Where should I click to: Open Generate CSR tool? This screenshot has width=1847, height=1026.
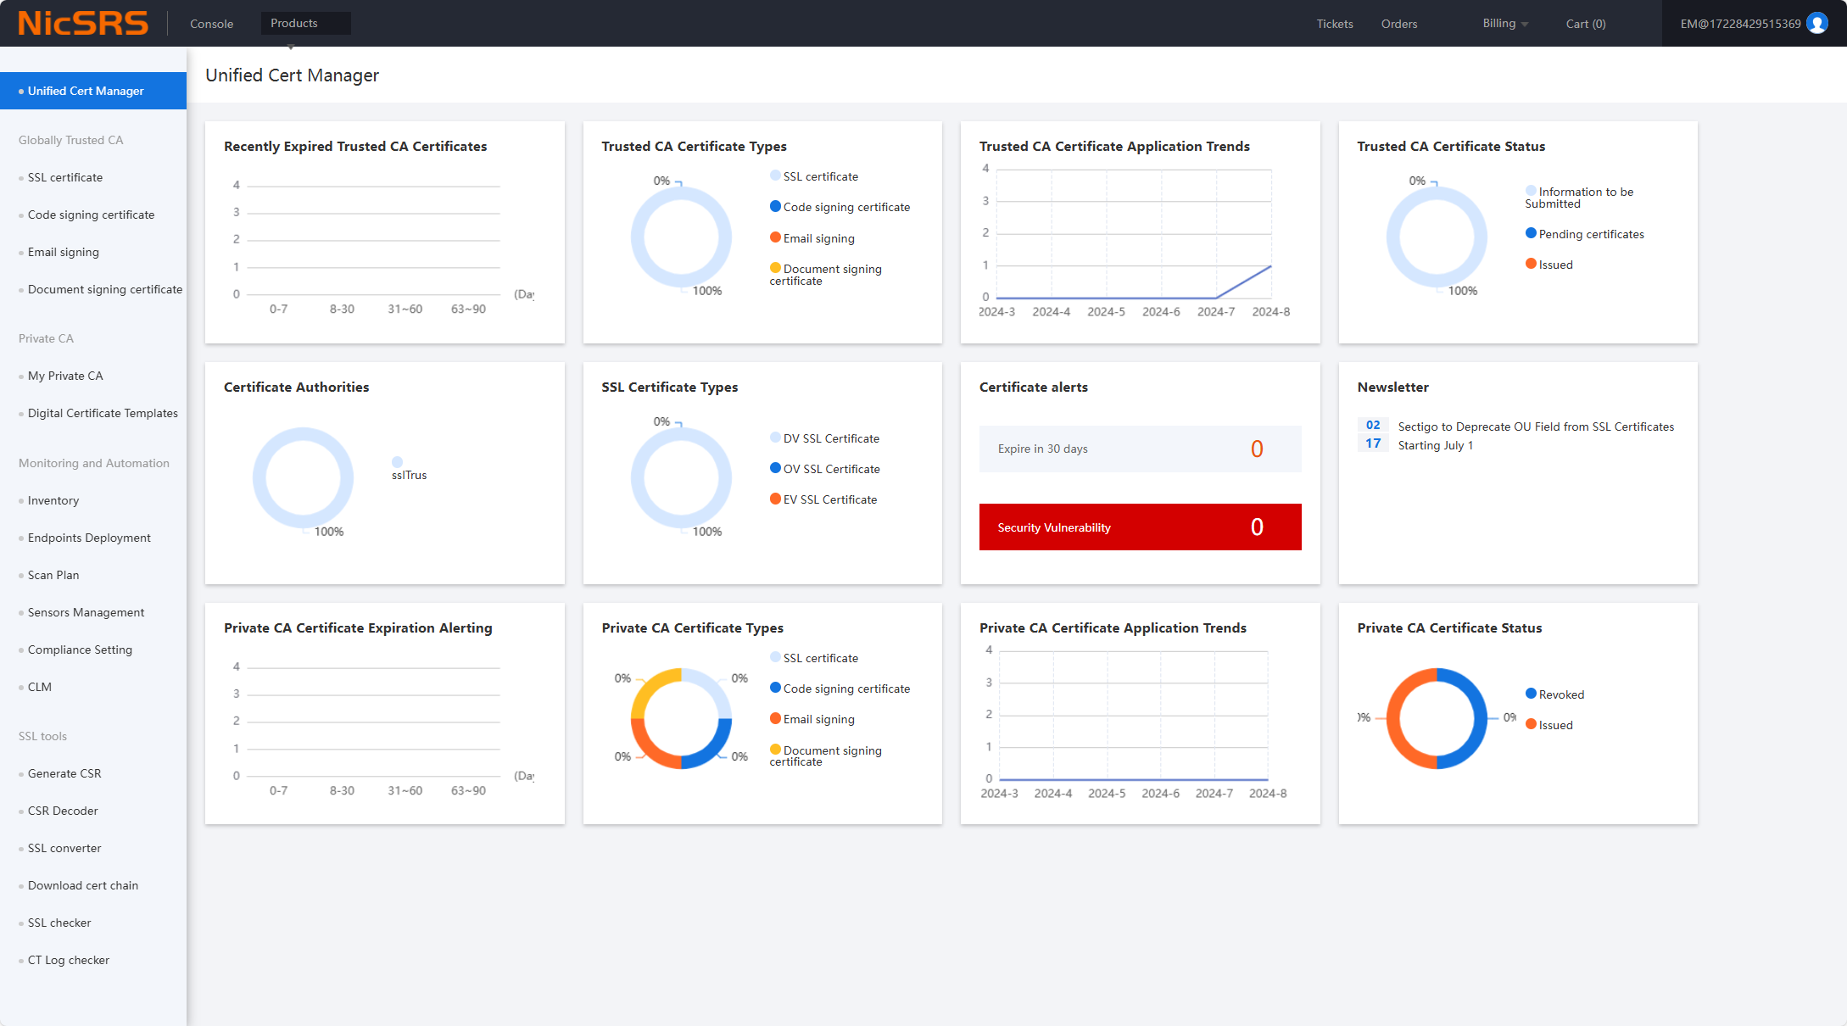[x=64, y=773]
